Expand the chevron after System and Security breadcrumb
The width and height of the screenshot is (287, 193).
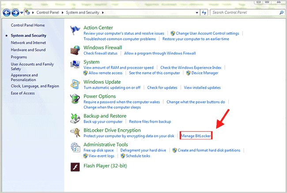(103, 13)
